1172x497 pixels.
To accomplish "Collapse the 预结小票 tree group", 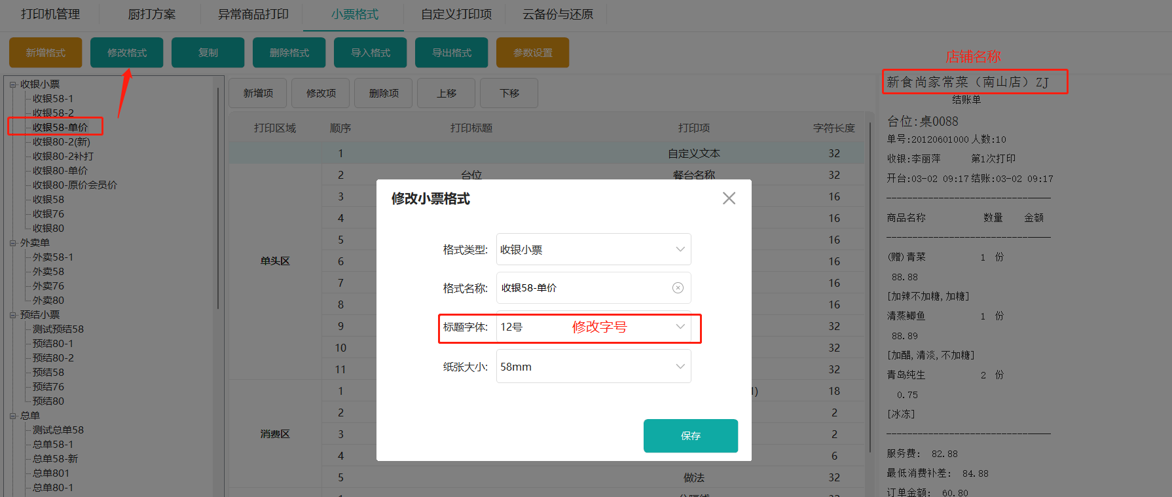I will pyautogui.click(x=12, y=315).
